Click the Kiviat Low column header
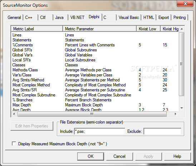This screenshot has height=166, width=196. tap(148, 29)
